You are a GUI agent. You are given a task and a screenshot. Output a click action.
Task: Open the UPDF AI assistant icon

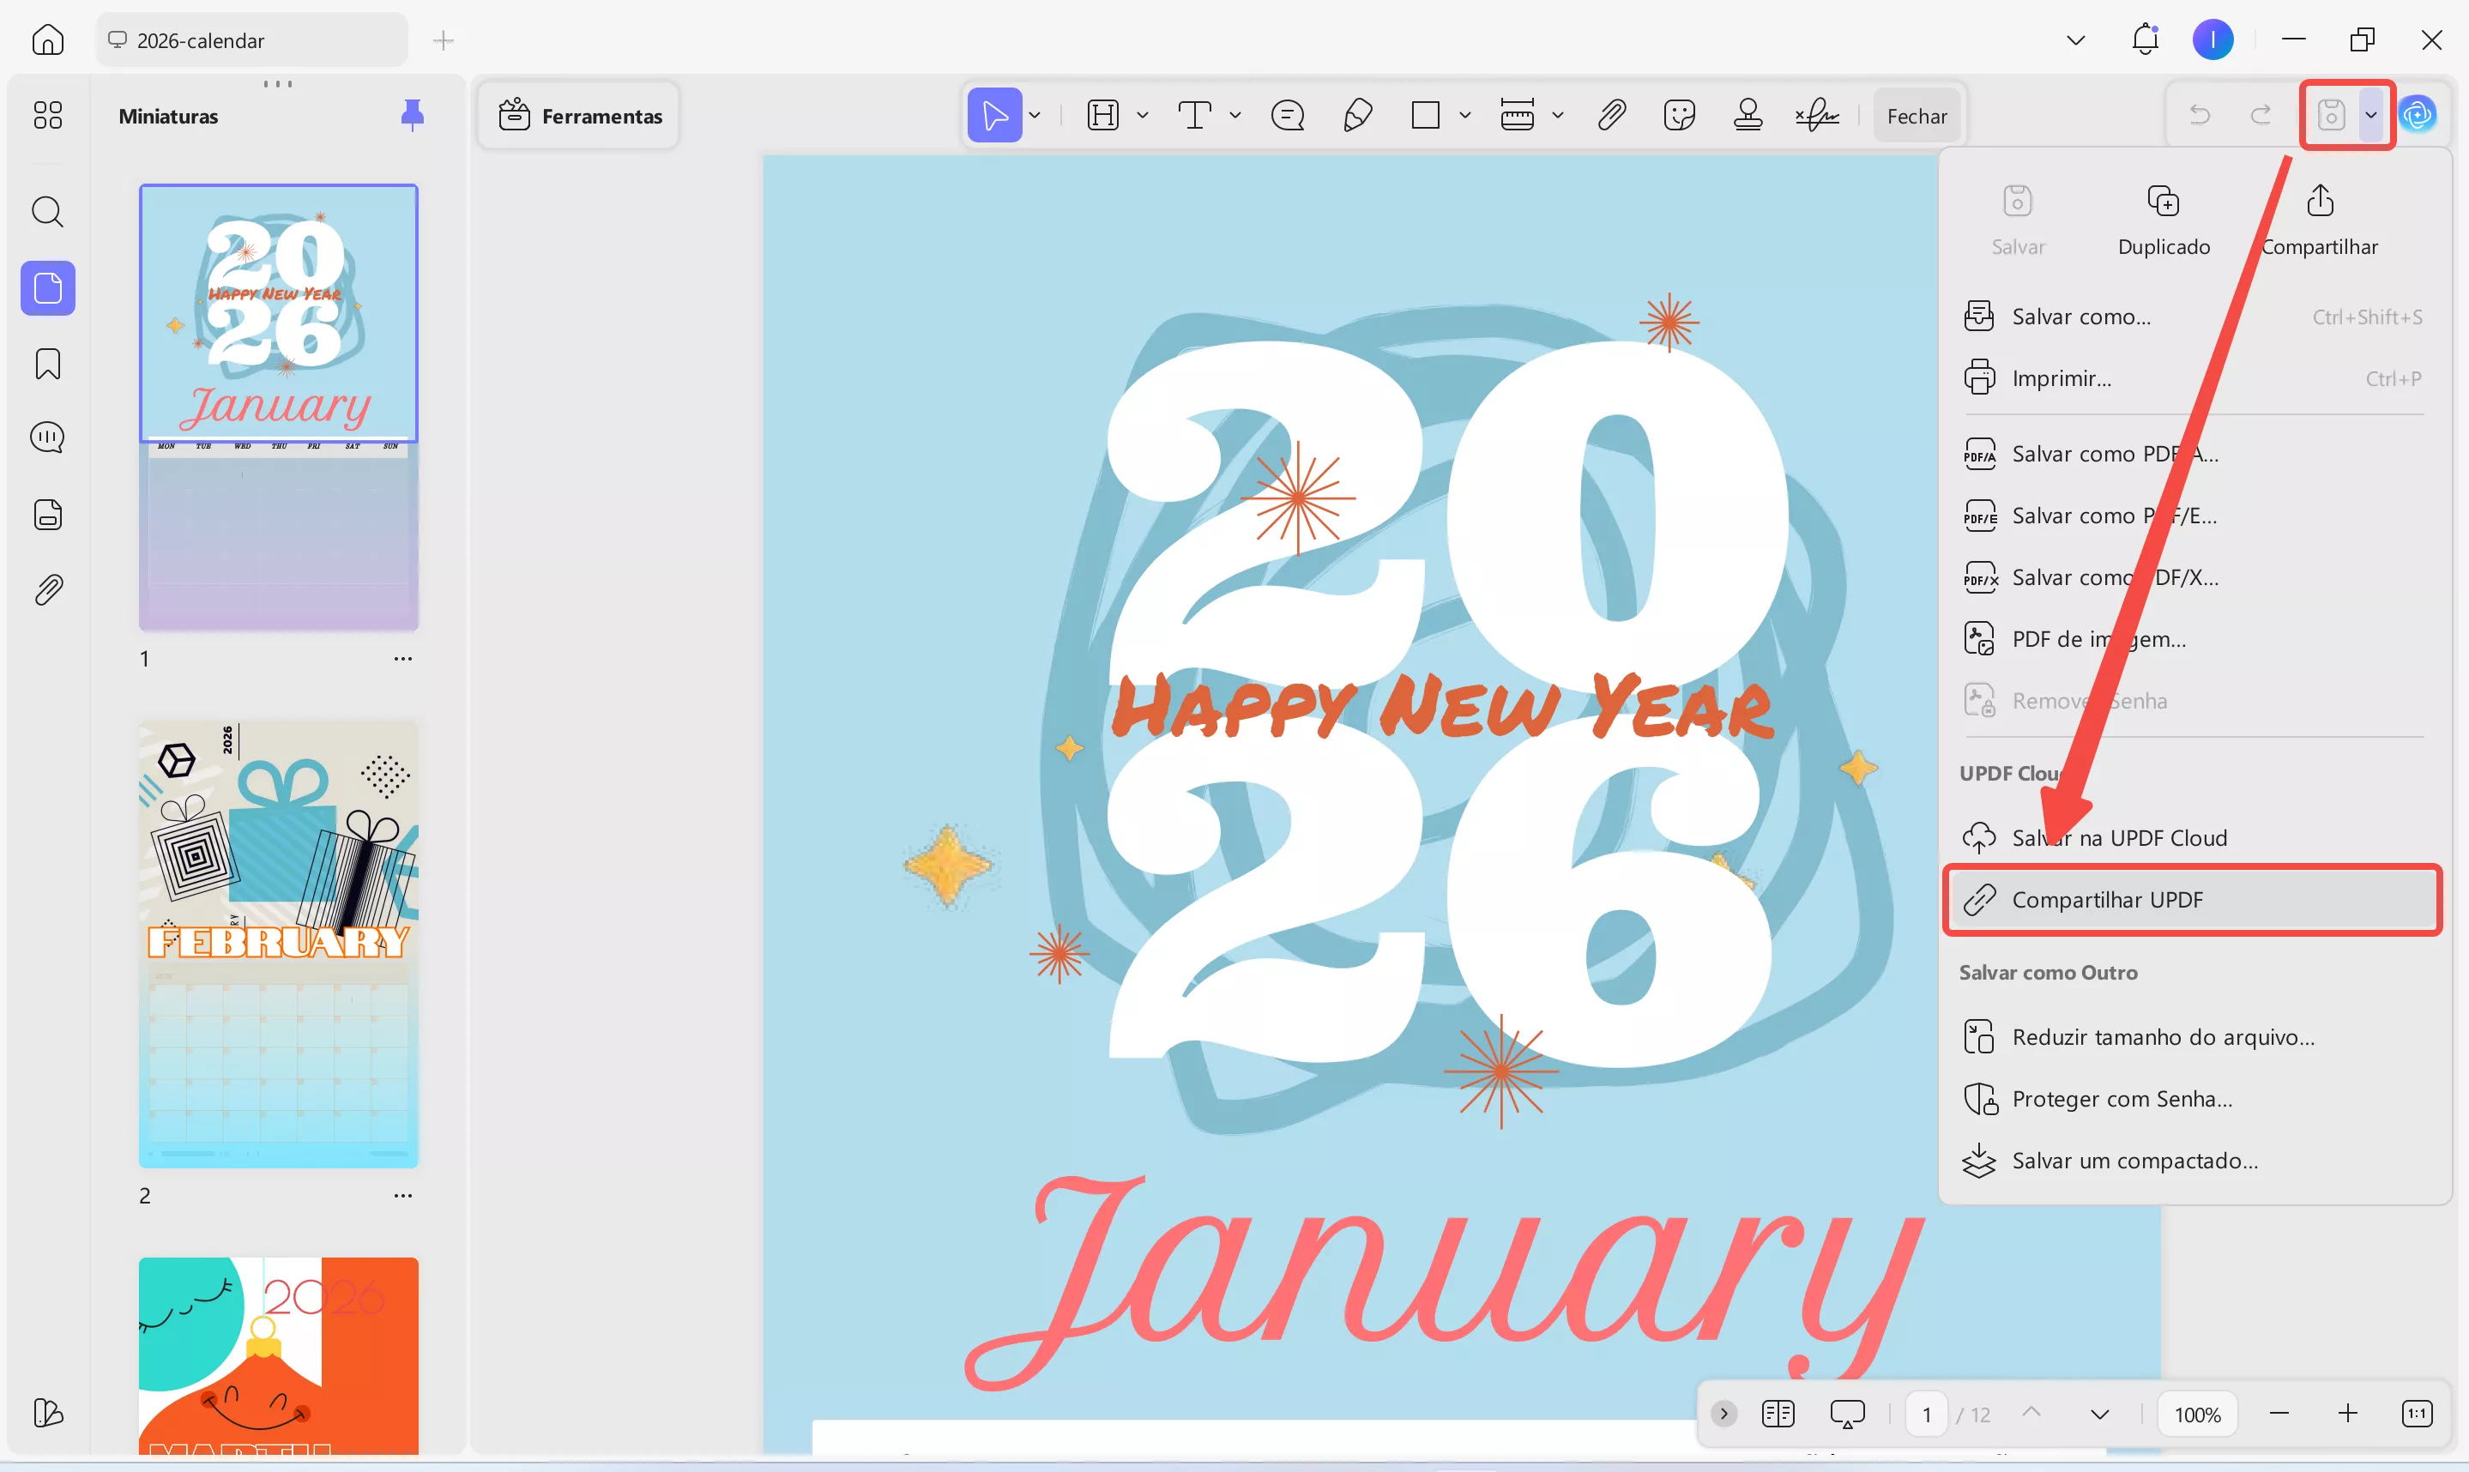tap(2418, 116)
